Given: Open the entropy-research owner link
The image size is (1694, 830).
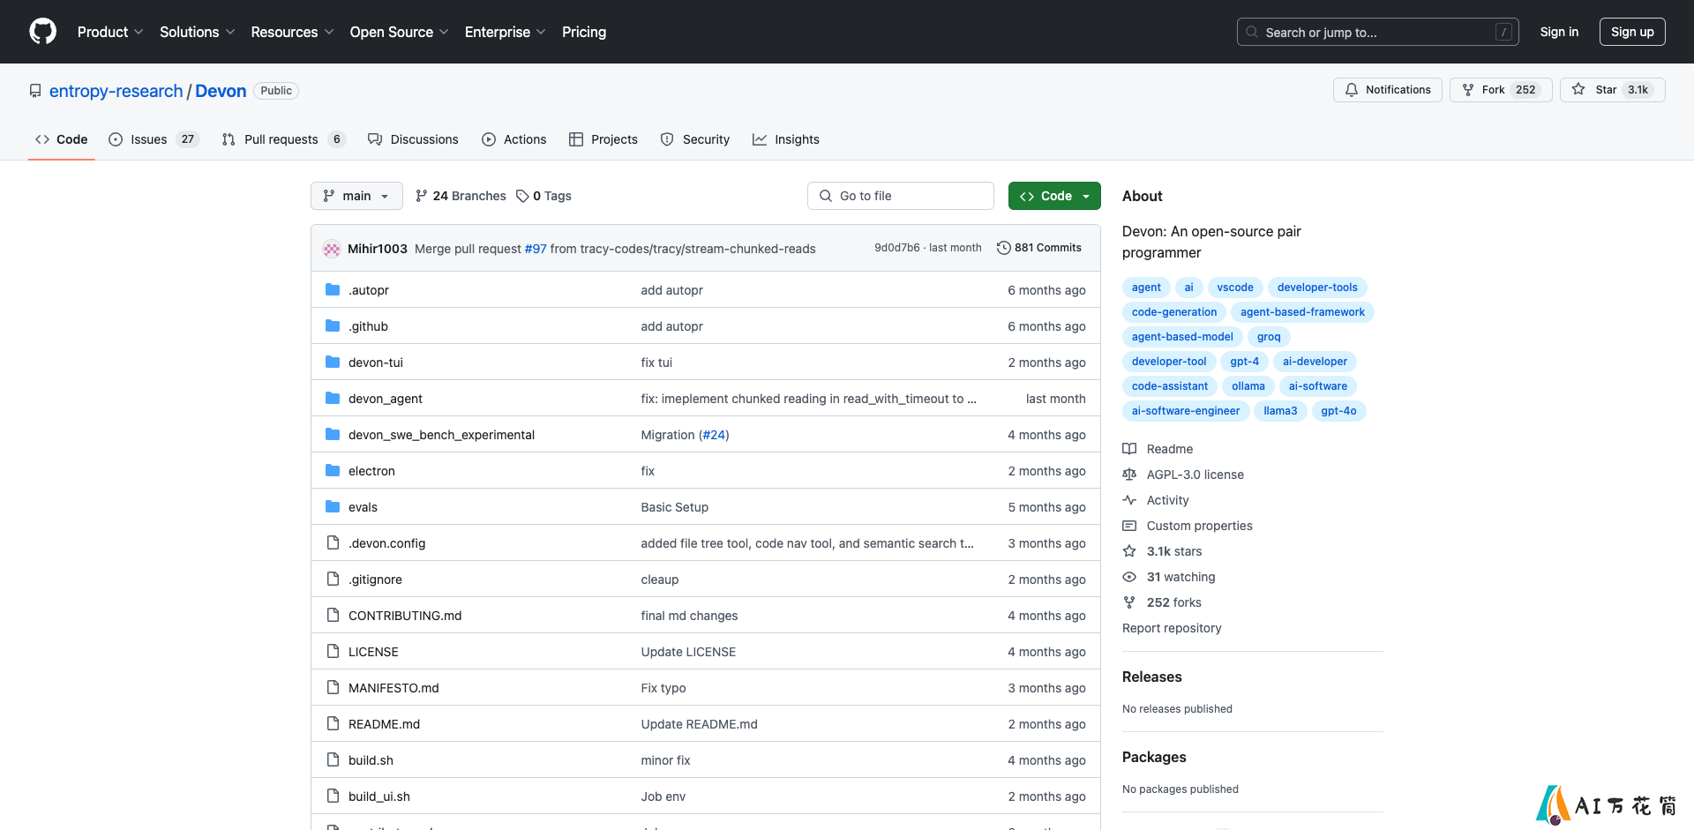Looking at the screenshot, I should coord(116,91).
